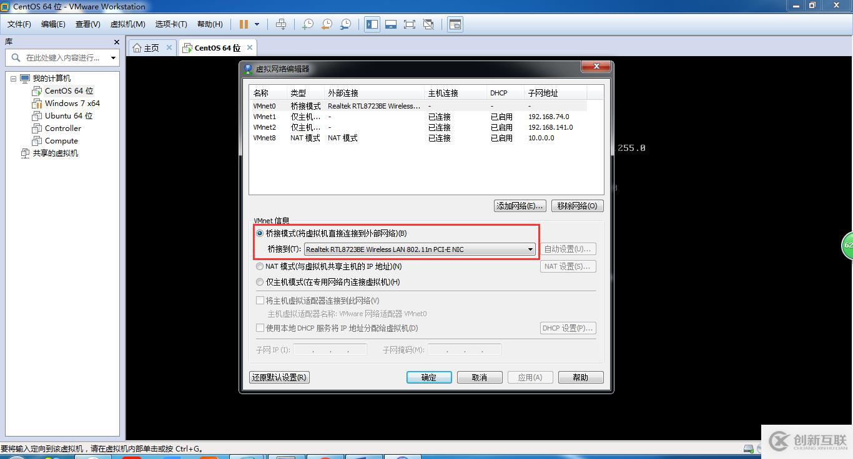Toggle the thumbnail bar view icon
This screenshot has width=853, height=459.
tap(391, 24)
